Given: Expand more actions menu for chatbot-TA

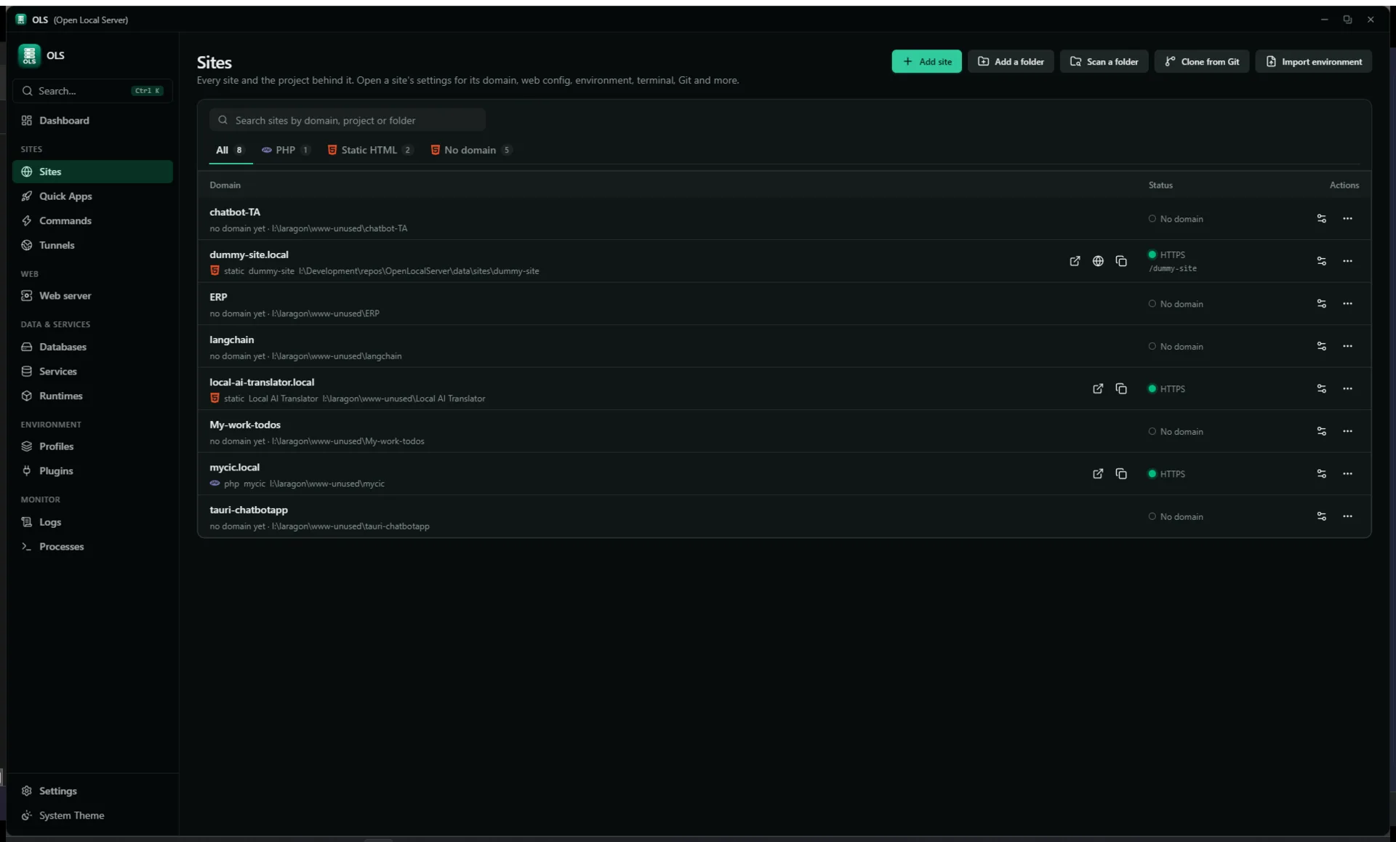Looking at the screenshot, I should pyautogui.click(x=1347, y=219).
